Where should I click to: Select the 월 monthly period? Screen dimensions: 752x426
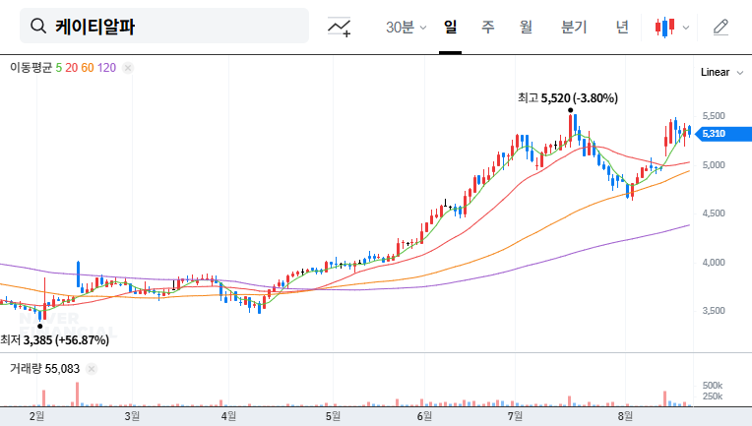(x=526, y=27)
